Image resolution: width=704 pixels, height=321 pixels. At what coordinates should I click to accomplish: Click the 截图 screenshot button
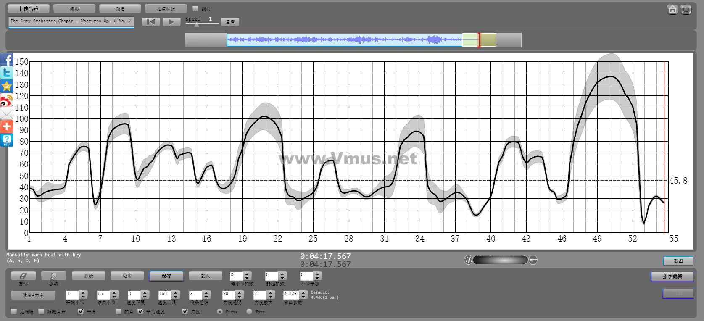pos(678,261)
